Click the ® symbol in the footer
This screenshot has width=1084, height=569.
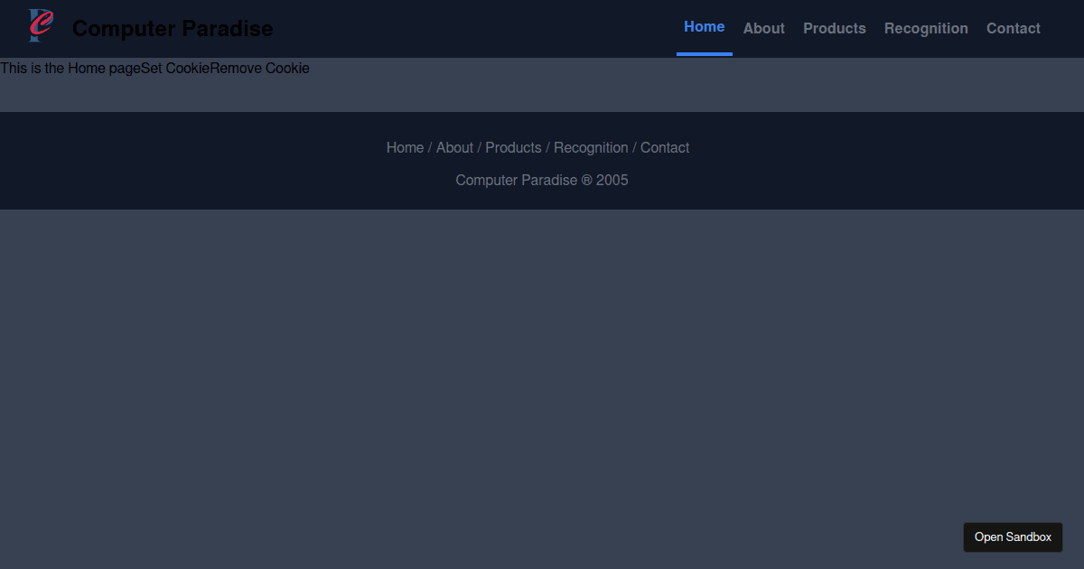tap(586, 181)
